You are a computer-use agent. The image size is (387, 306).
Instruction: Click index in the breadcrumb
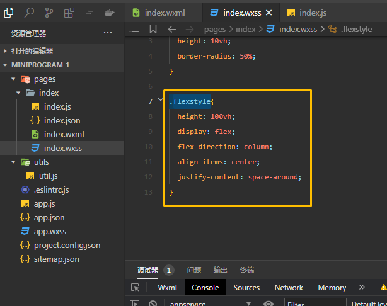(x=246, y=30)
